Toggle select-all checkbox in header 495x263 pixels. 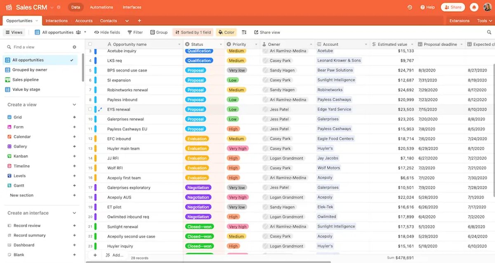click(x=90, y=44)
